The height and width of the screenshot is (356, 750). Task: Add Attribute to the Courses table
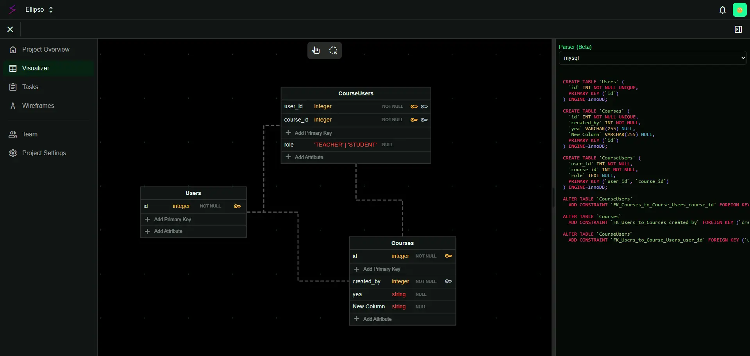click(377, 319)
